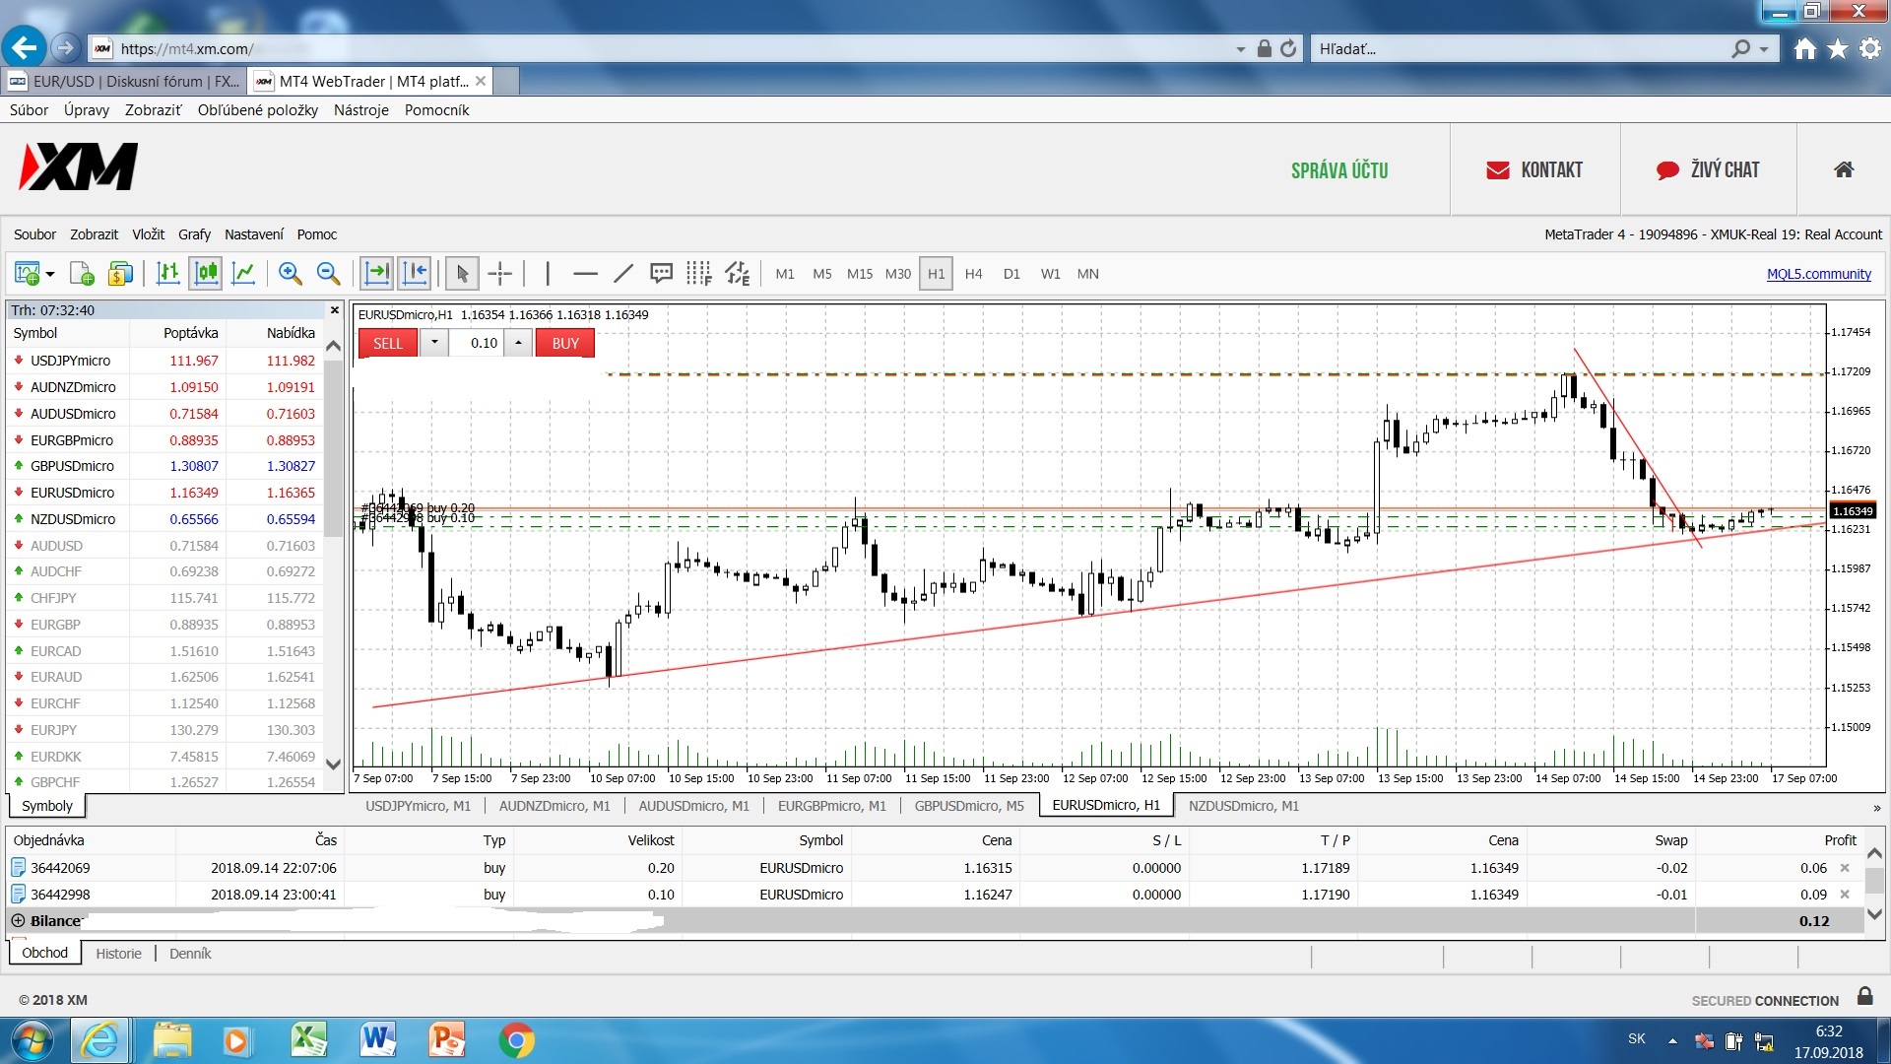Select GBPUSDmicro in symbol list
Screen dimensions: 1891x1064
pyautogui.click(x=72, y=466)
